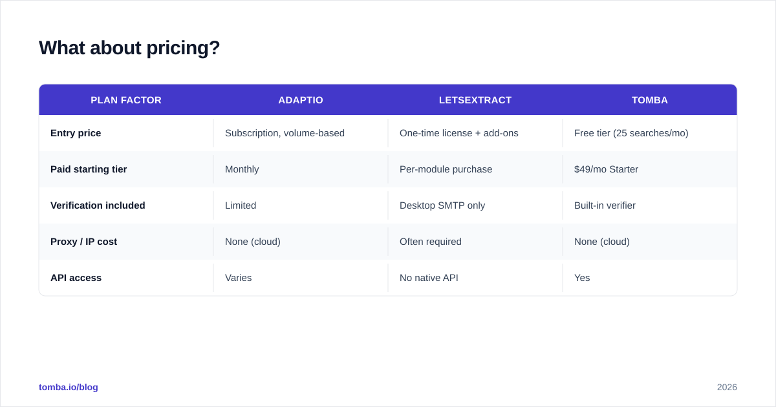
Task: Click the 'Verification included' row label
Action: [98, 205]
